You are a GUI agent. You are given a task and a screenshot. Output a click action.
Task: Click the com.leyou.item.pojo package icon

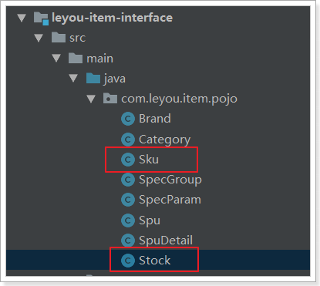110,99
